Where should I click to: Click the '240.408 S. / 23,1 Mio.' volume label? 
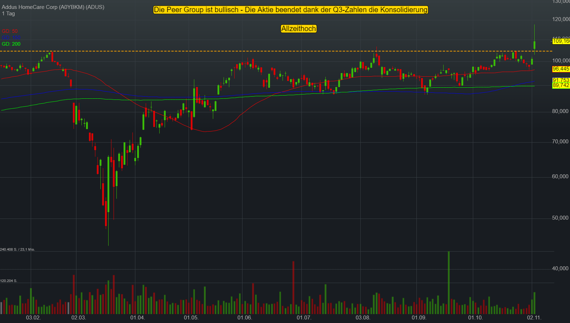[x=17, y=250]
